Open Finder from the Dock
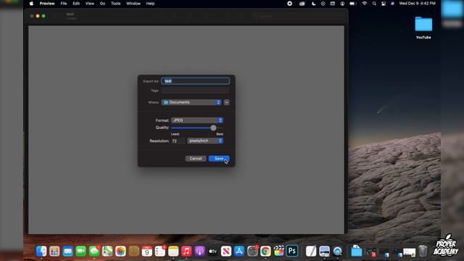Image resolution: width=464 pixels, height=261 pixels. click(x=41, y=252)
